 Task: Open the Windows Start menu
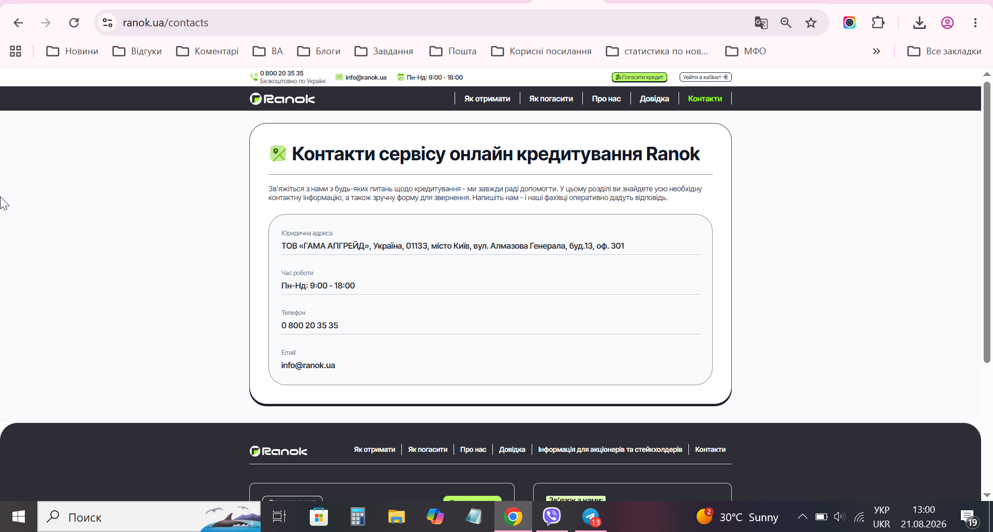(18, 516)
